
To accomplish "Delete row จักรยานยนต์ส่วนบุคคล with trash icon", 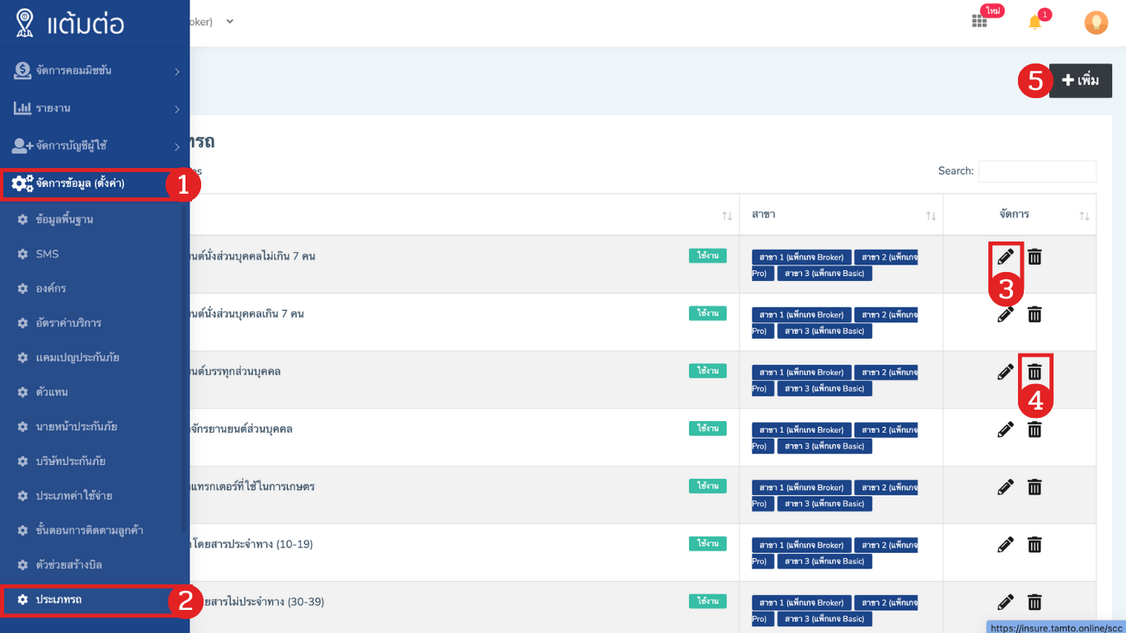I will click(x=1035, y=429).
